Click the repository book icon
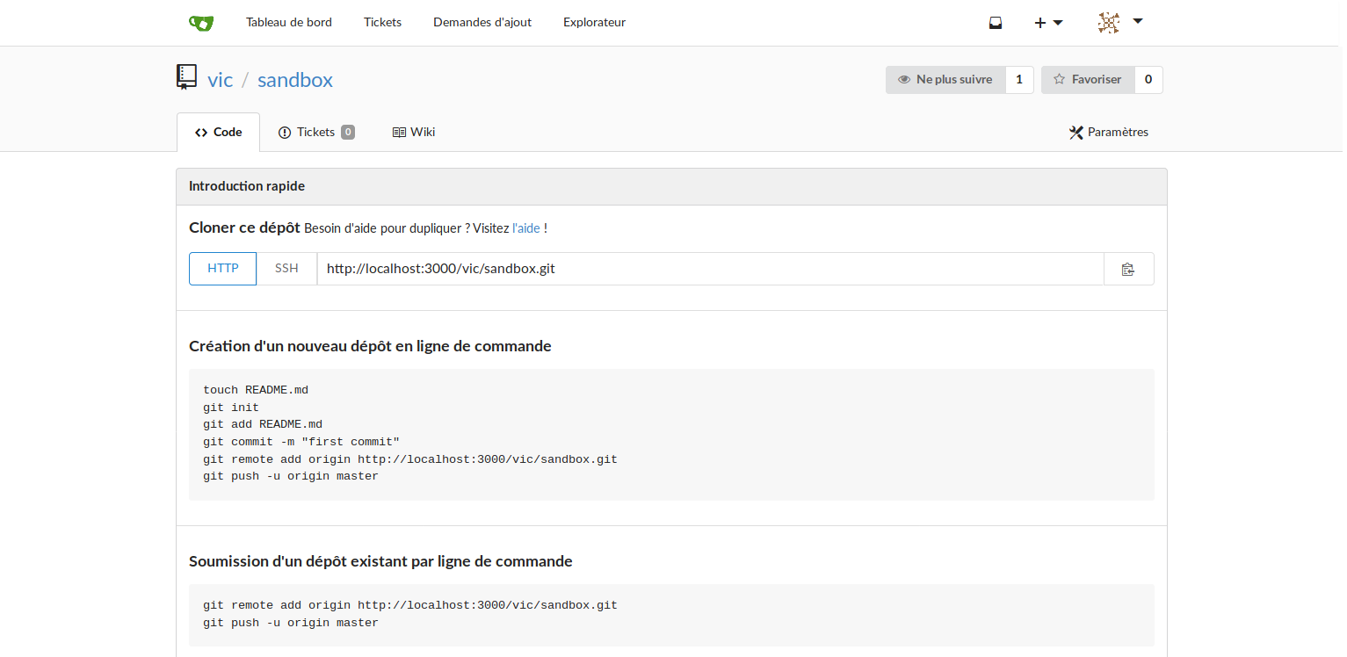The width and height of the screenshot is (1347, 657). click(186, 77)
